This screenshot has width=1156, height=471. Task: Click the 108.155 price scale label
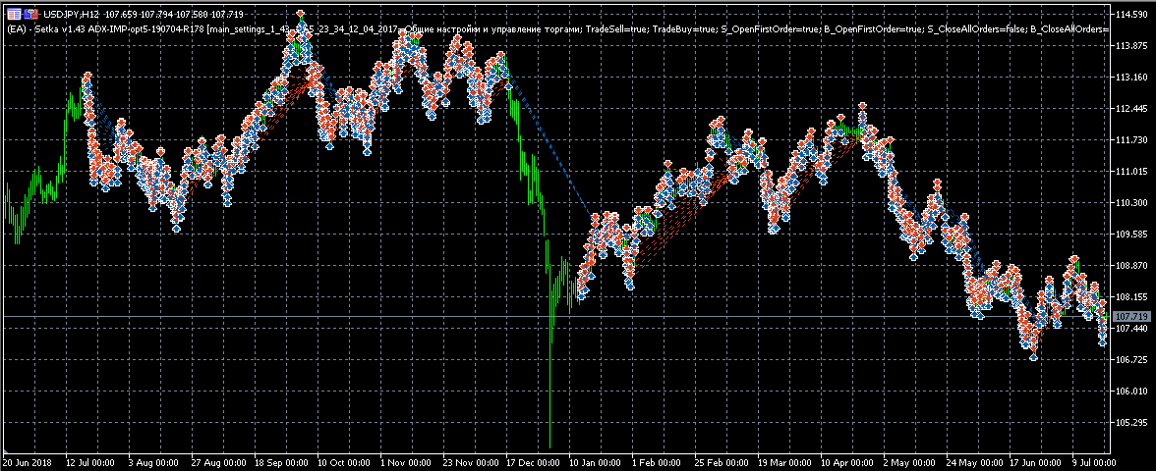(x=1129, y=297)
